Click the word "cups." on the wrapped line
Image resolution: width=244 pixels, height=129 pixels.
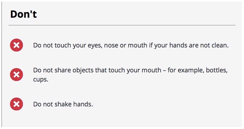41,80
